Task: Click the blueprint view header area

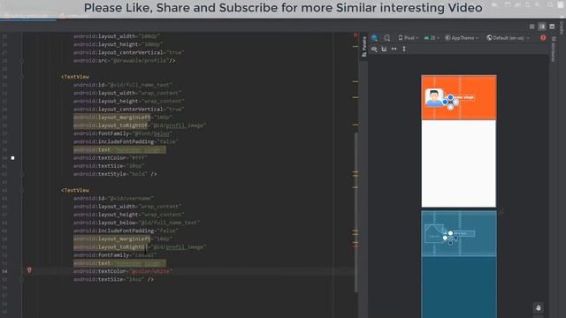Action: pos(459,233)
